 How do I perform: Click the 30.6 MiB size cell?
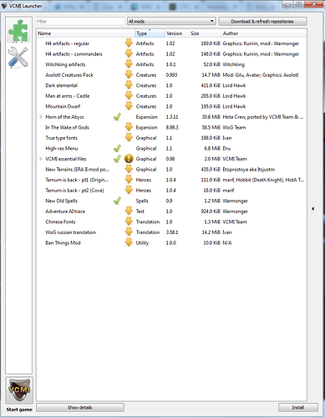click(211, 117)
